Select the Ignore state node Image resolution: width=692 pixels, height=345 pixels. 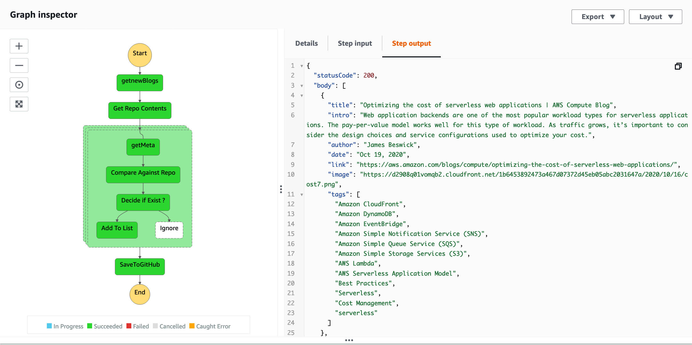coord(169,230)
